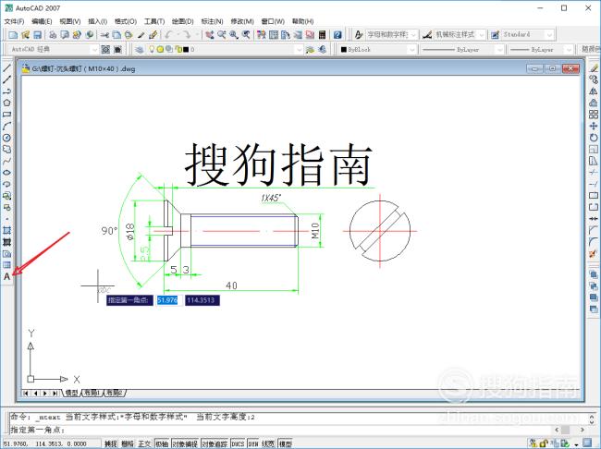Toggle DUCS in status bar

[238, 443]
